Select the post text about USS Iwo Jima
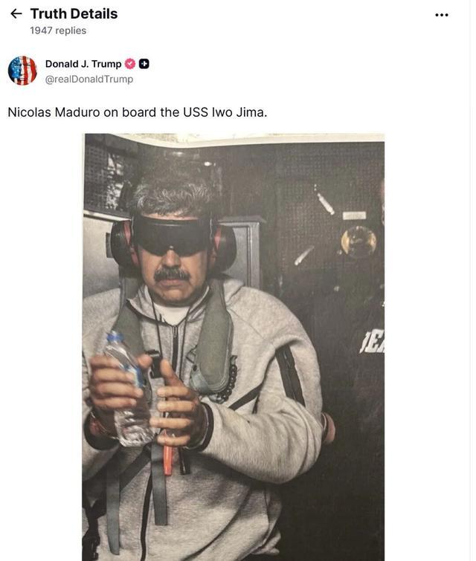Viewport: 476px width, 561px height. pyautogui.click(x=137, y=112)
